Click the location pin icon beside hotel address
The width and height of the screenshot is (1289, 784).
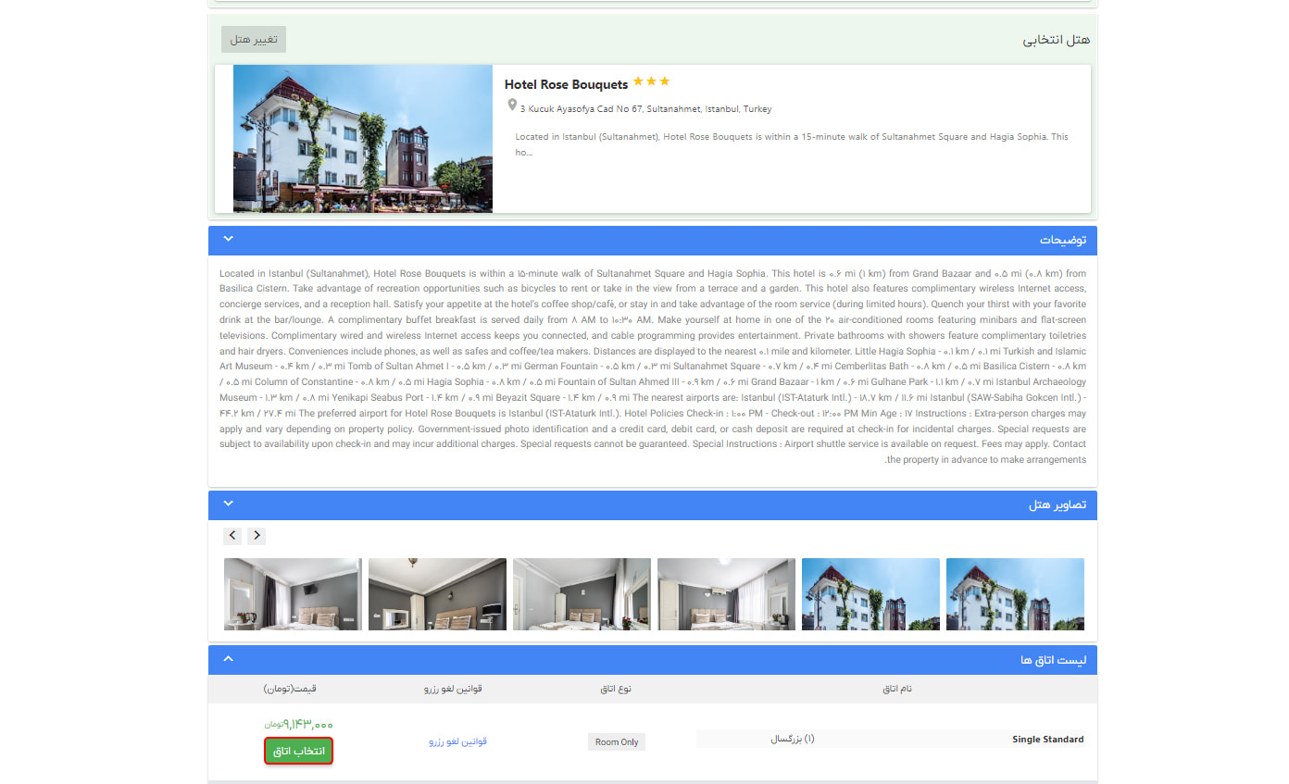click(x=512, y=106)
